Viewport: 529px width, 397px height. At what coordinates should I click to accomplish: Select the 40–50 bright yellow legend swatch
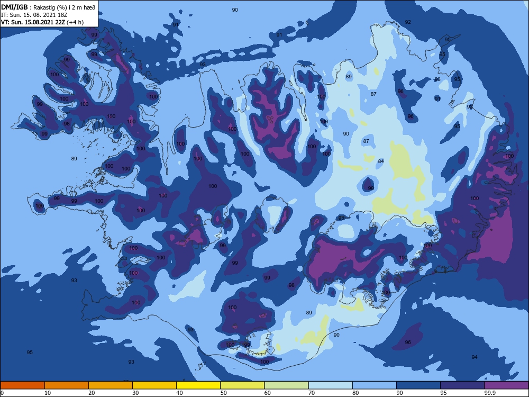pyautogui.click(x=198, y=385)
